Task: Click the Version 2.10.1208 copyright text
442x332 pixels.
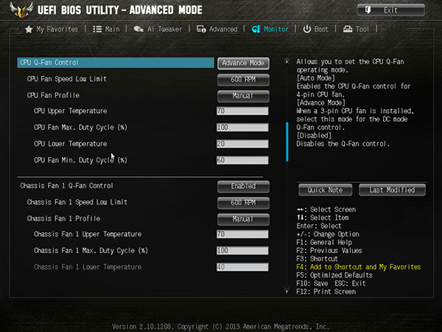Action: click(x=221, y=327)
